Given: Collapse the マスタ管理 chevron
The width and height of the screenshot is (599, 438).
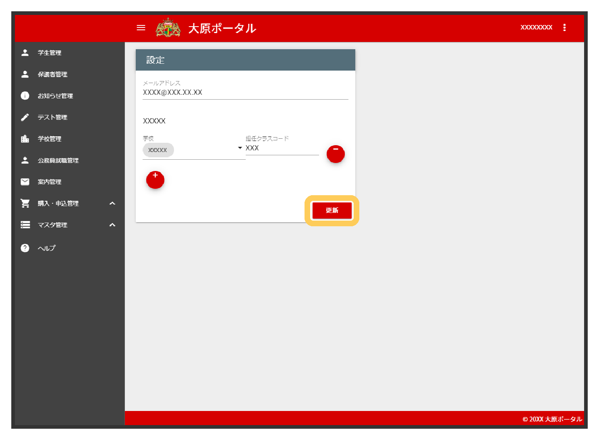Looking at the screenshot, I should (112, 225).
